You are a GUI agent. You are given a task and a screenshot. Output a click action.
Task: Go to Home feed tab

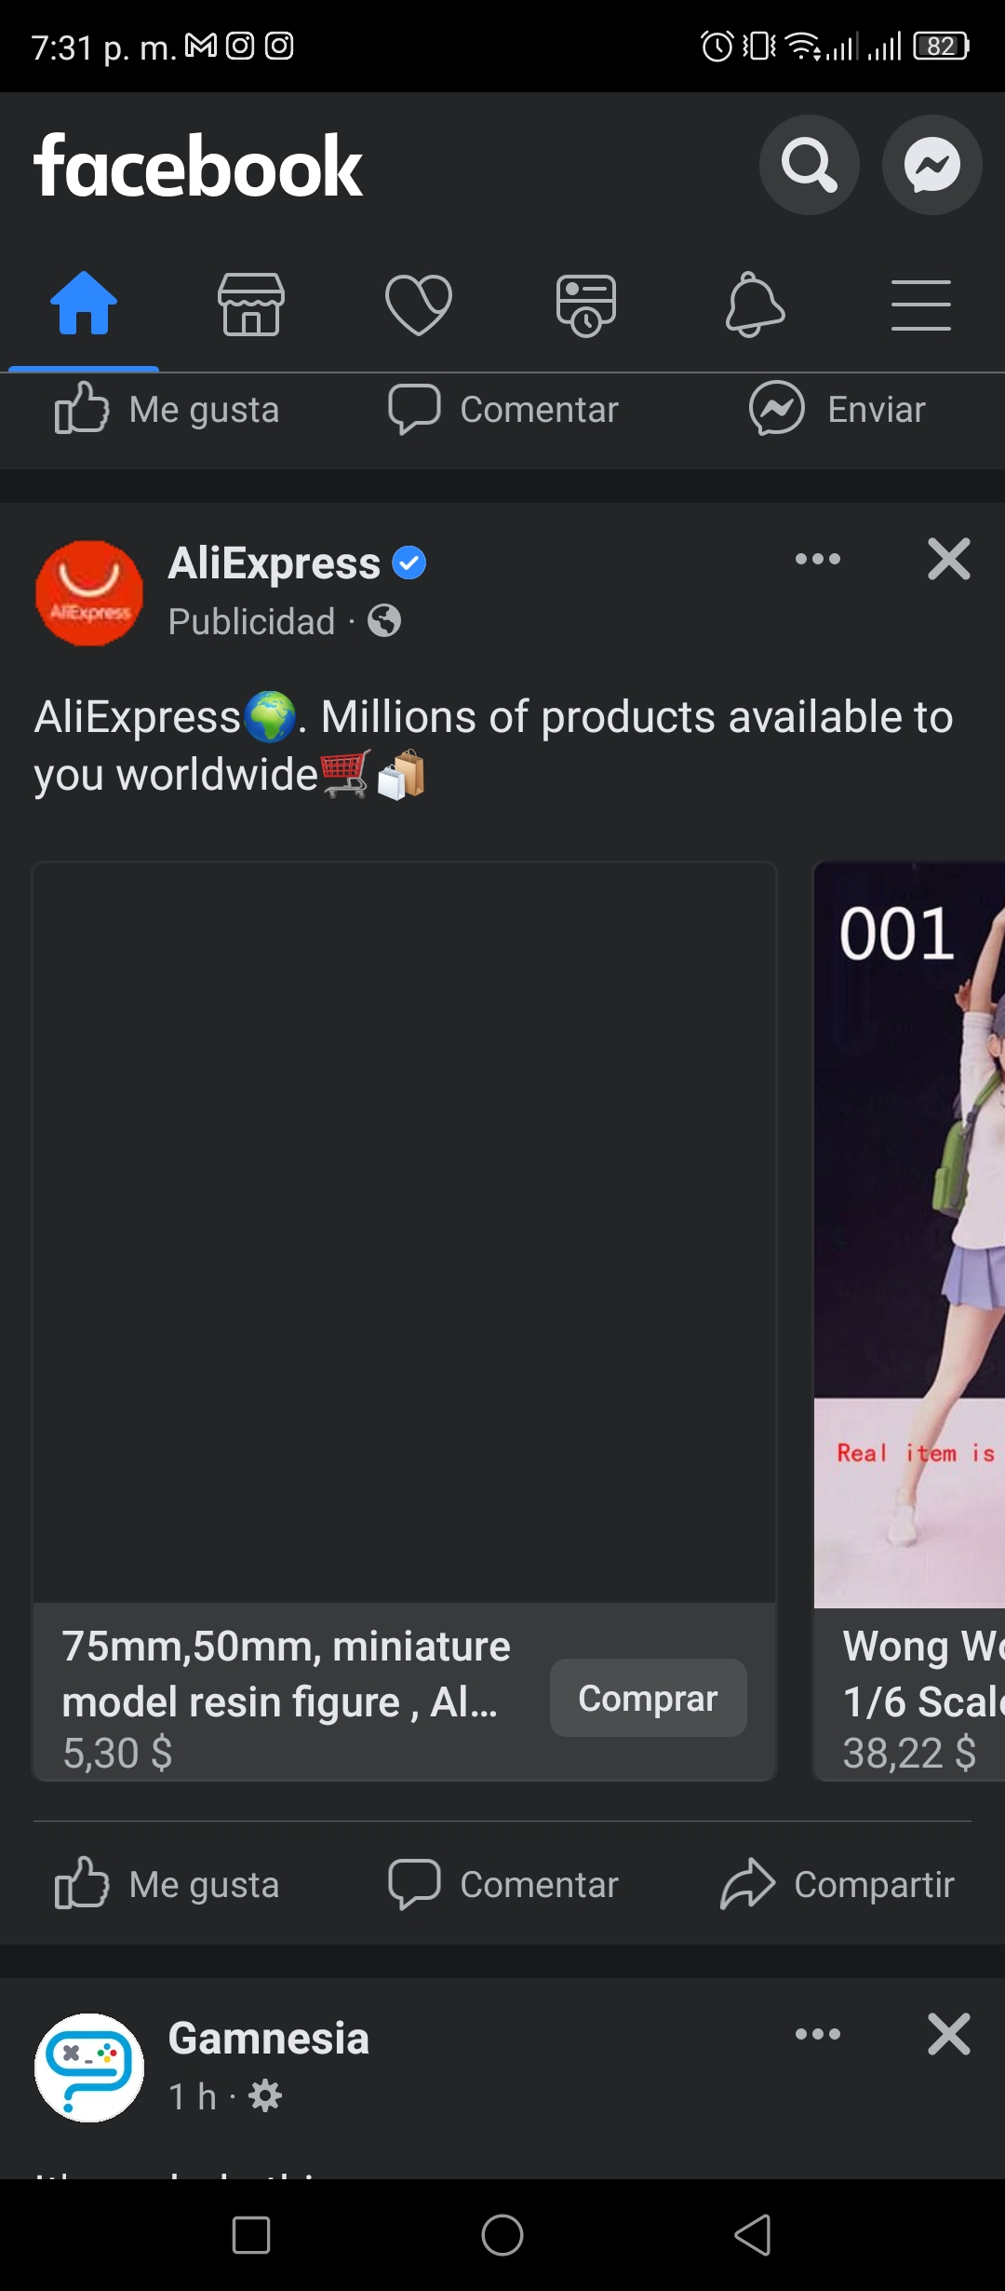point(84,303)
